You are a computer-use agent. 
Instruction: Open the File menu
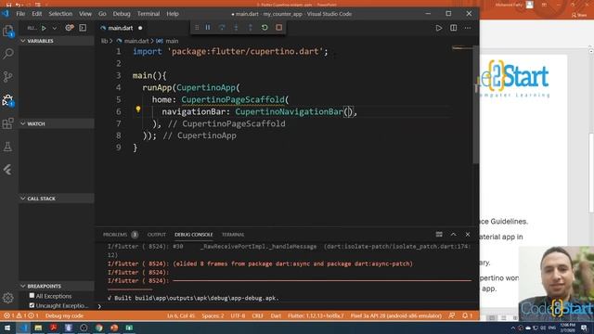point(20,14)
